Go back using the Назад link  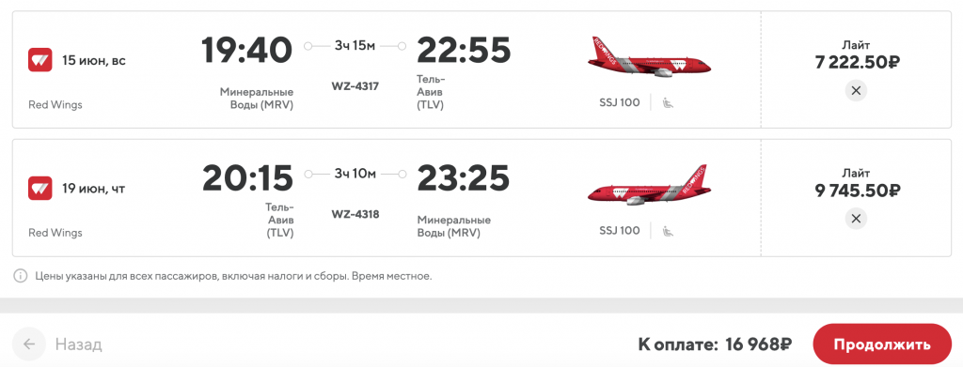tap(79, 344)
